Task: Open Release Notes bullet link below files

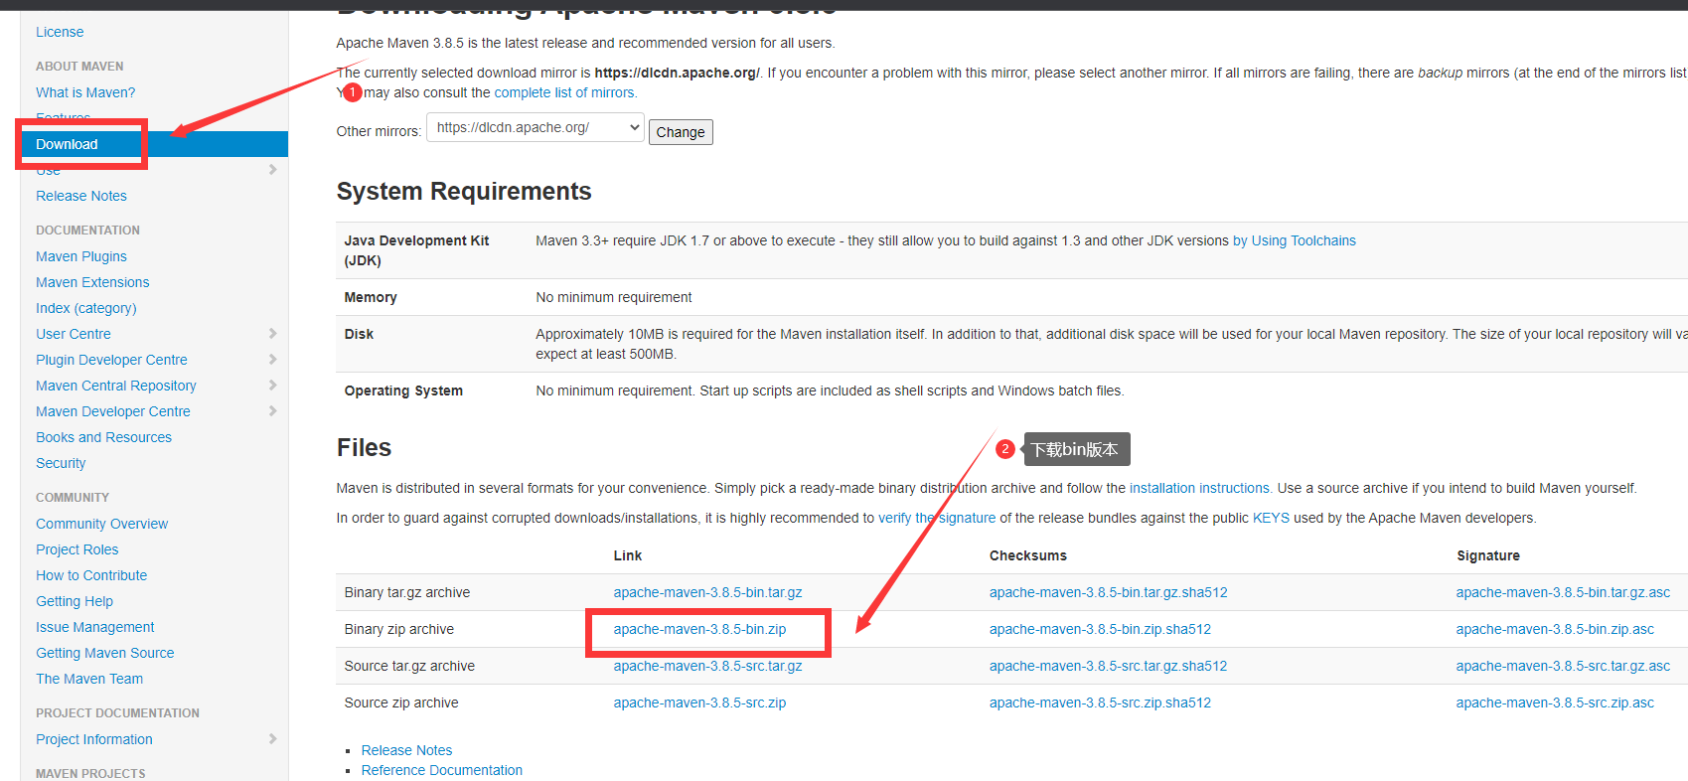Action: (x=406, y=750)
